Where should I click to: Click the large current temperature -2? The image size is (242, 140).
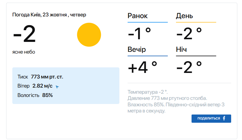tap(24, 35)
